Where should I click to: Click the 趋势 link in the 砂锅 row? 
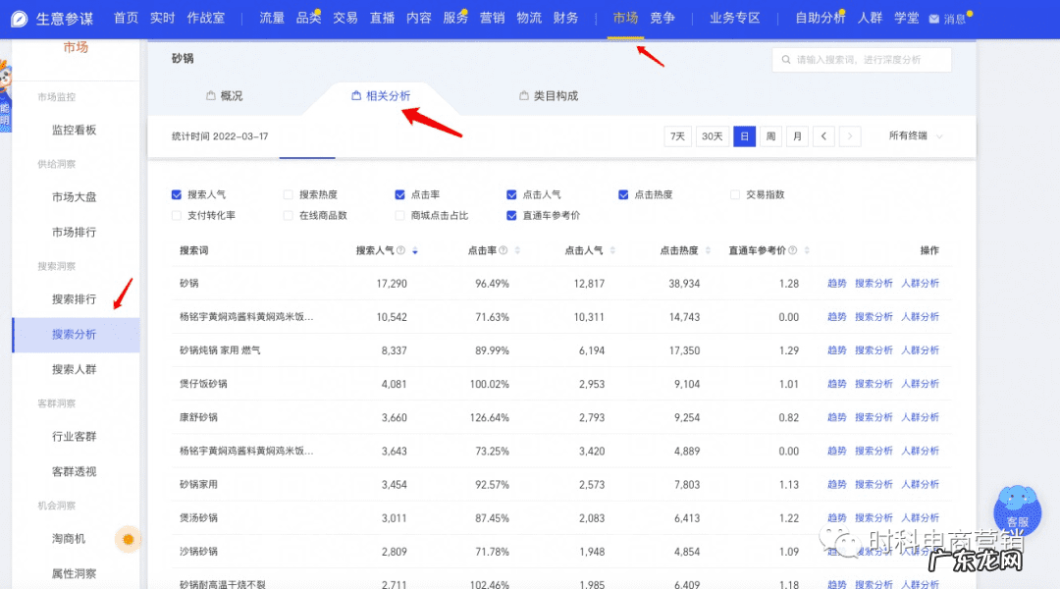pos(835,284)
